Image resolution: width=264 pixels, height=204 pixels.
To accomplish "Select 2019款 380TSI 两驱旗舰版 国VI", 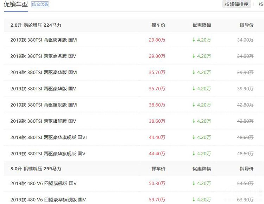I will point(44,105).
